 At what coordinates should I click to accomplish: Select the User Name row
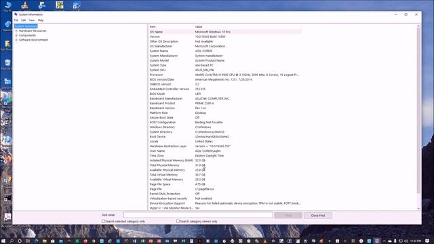pyautogui.click(x=225, y=150)
